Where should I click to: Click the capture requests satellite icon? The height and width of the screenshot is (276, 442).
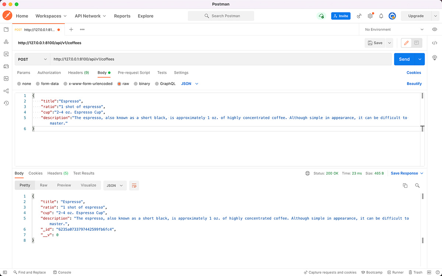(359, 16)
